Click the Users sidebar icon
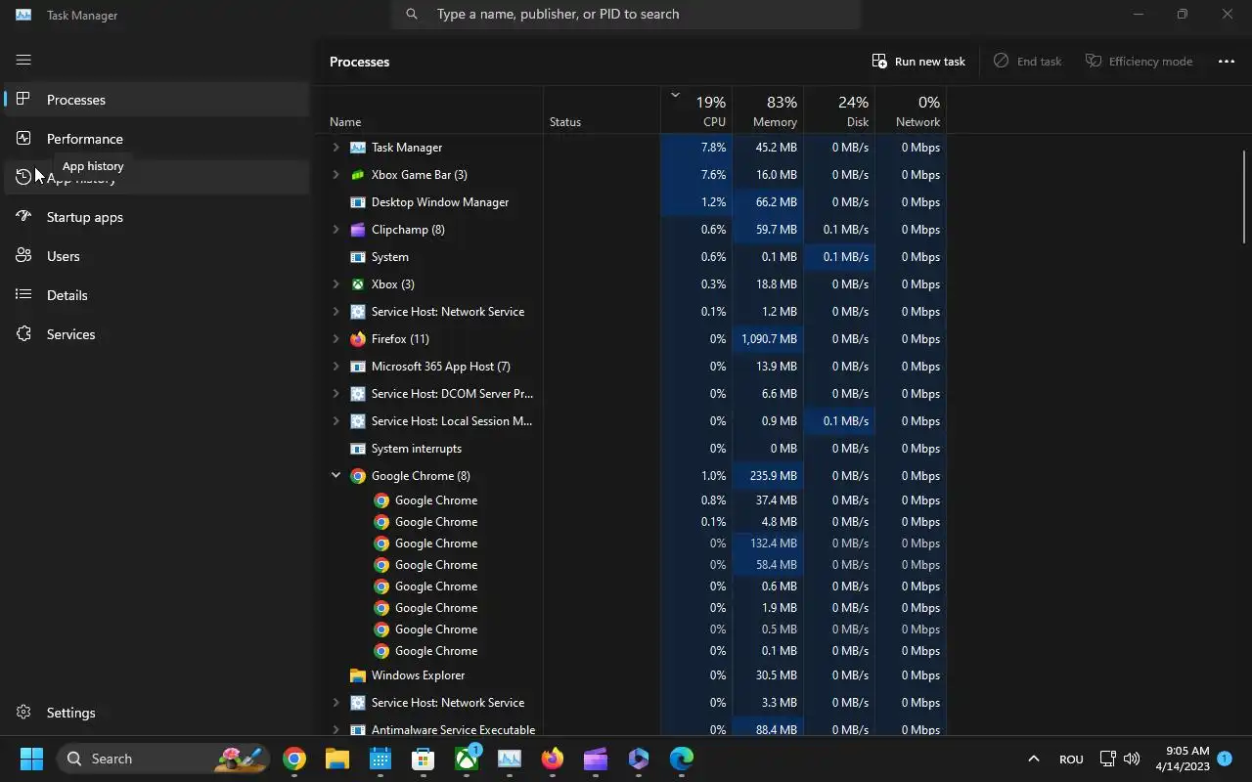This screenshot has height=782, width=1252. tap(23, 255)
